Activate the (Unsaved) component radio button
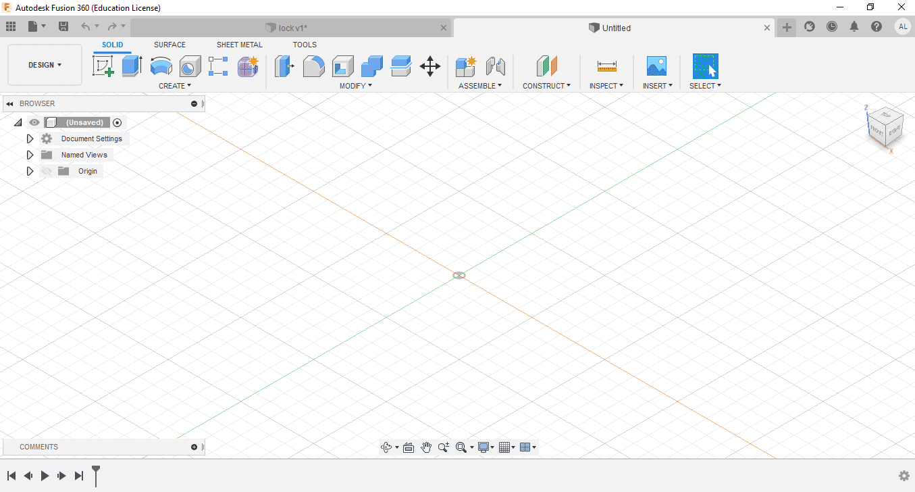This screenshot has width=915, height=492. point(117,122)
